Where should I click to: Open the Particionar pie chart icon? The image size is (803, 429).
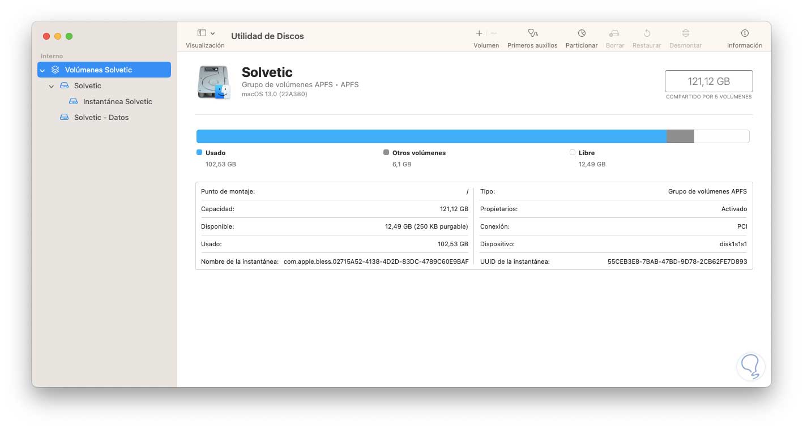(x=582, y=33)
